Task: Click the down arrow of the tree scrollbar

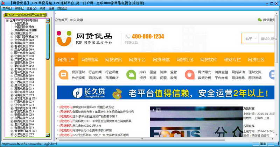Action: pos(48,135)
